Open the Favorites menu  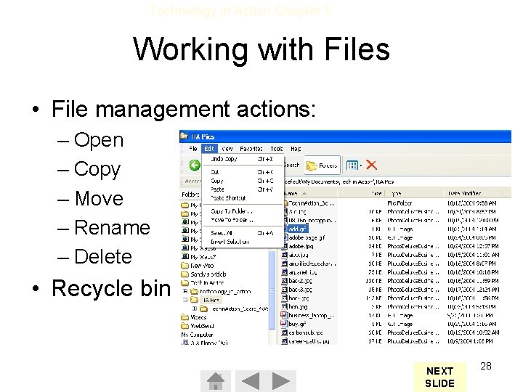pos(251,149)
